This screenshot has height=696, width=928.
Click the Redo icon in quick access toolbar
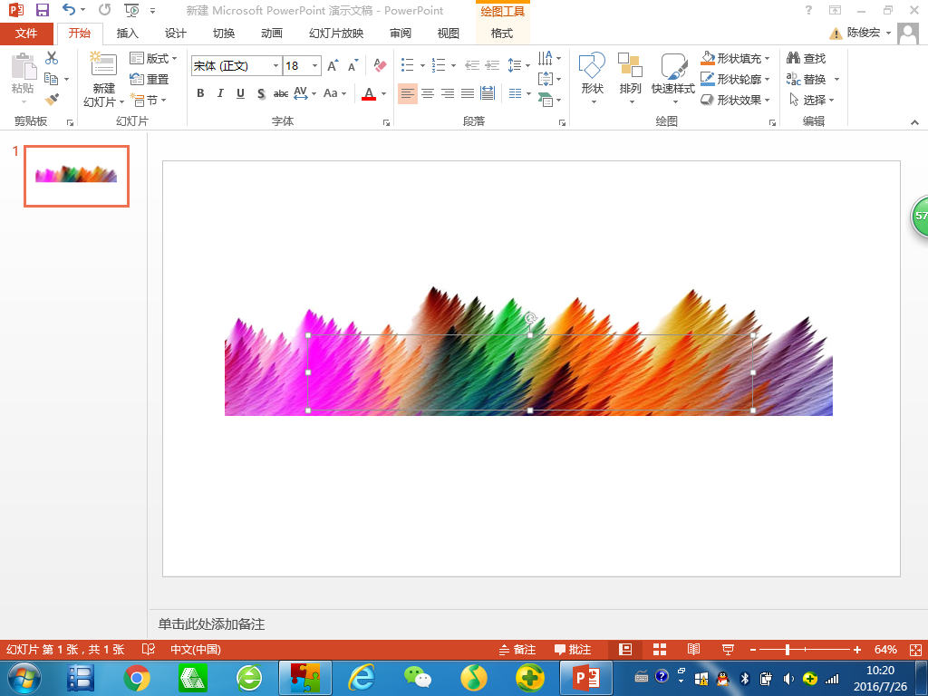click(x=105, y=9)
